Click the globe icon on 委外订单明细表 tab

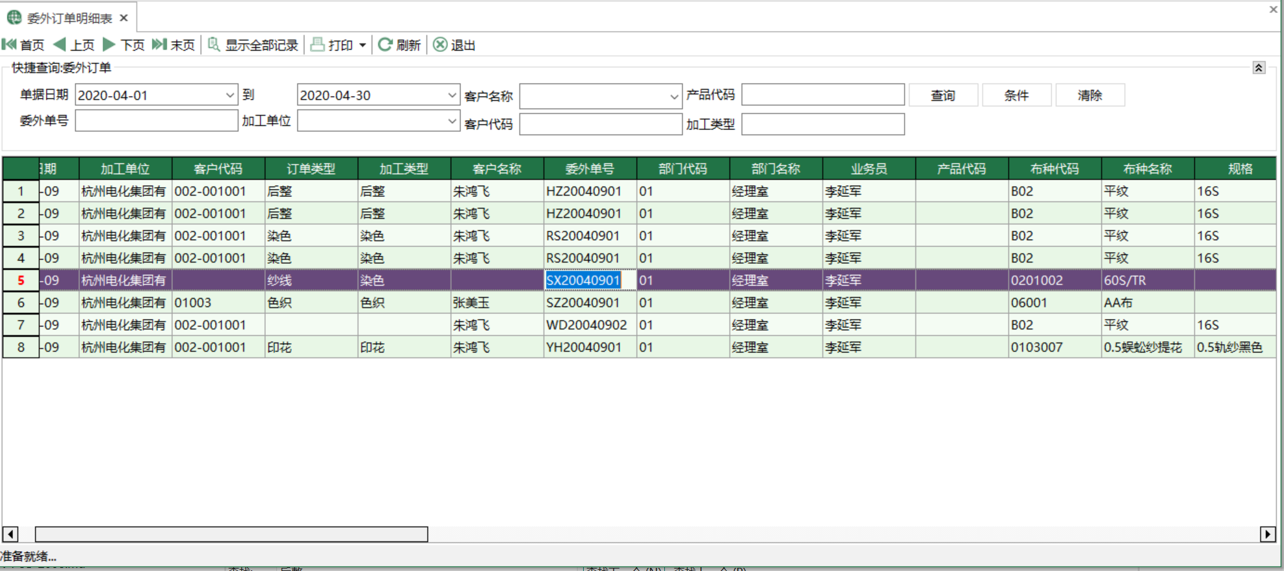click(x=14, y=17)
